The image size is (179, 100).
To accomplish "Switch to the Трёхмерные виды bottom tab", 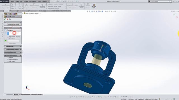I will pos(25,94).
